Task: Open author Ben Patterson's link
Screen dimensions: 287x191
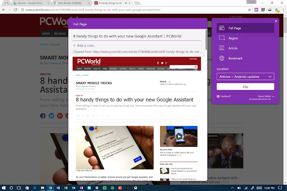Action: [52, 63]
